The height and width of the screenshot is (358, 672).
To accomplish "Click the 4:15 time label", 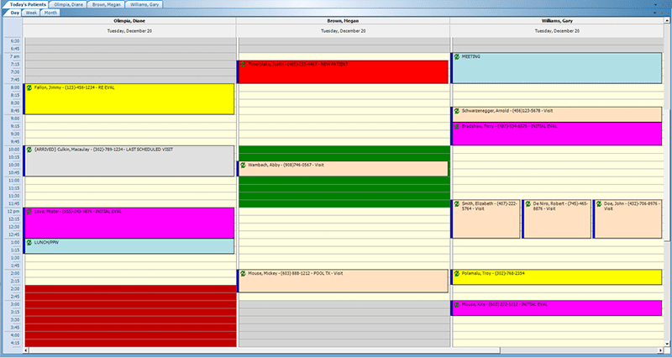I will pos(14,343).
